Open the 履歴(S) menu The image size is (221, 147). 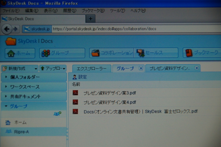(70, 11)
